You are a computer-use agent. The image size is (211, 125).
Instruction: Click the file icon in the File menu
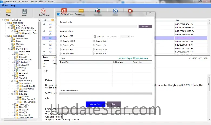(x=3, y=5)
